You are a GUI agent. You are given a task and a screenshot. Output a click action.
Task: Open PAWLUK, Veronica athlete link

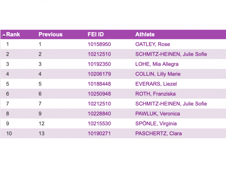coord(158,114)
